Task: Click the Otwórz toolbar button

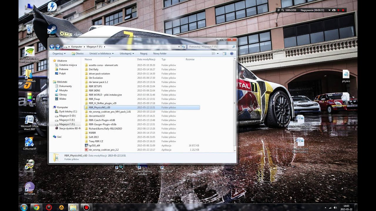Action: [78, 54]
